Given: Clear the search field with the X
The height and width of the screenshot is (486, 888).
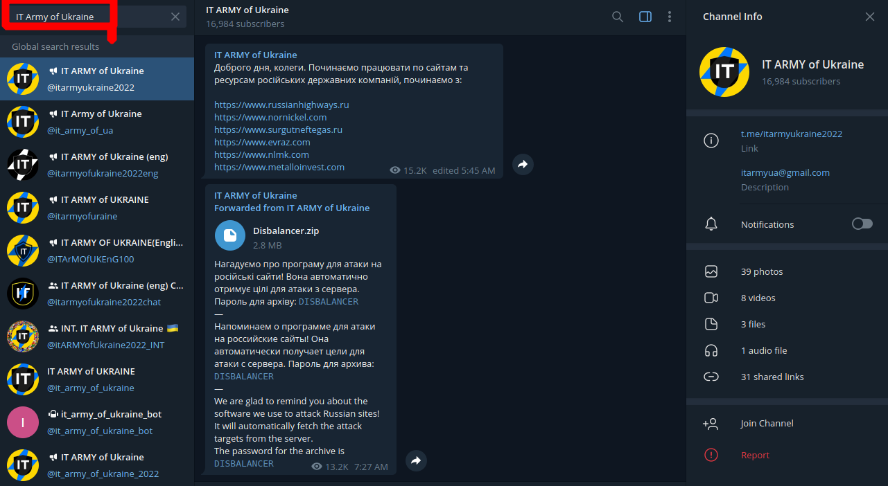Looking at the screenshot, I should coord(175,17).
